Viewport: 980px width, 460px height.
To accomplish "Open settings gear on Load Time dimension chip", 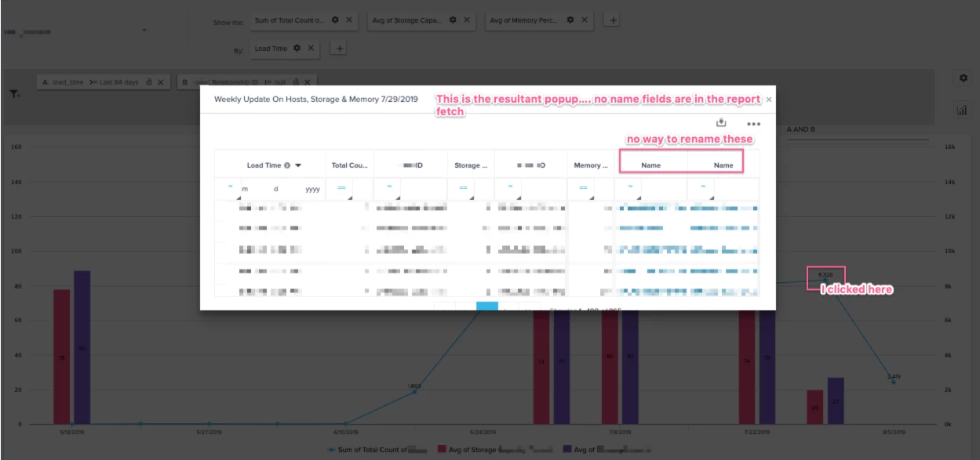I will point(297,49).
